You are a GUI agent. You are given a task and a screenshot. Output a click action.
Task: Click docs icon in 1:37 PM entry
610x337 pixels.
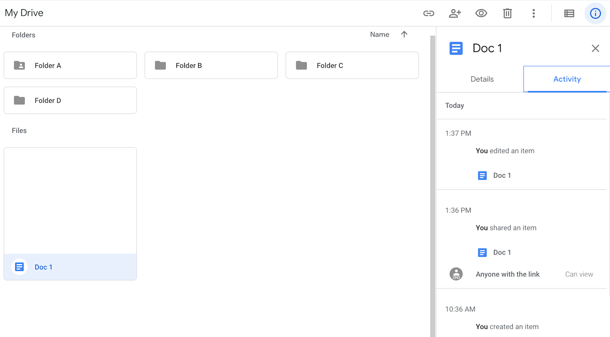(x=482, y=175)
